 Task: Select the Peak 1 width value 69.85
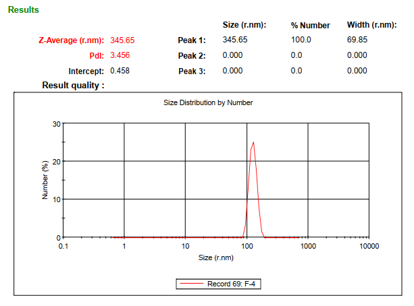pos(357,40)
